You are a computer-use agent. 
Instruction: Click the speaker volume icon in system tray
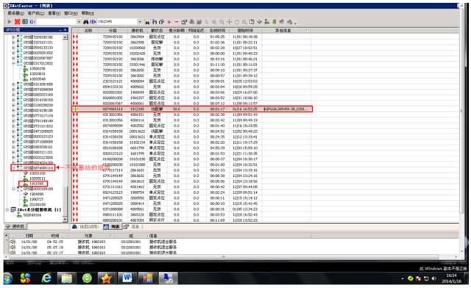click(x=433, y=278)
